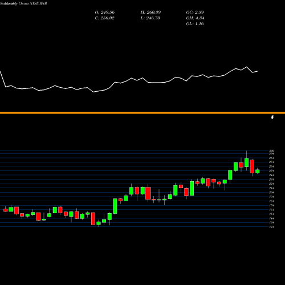Click the 174 price axis label
Viewport: 285px width, 285px height.
pos(271,205)
